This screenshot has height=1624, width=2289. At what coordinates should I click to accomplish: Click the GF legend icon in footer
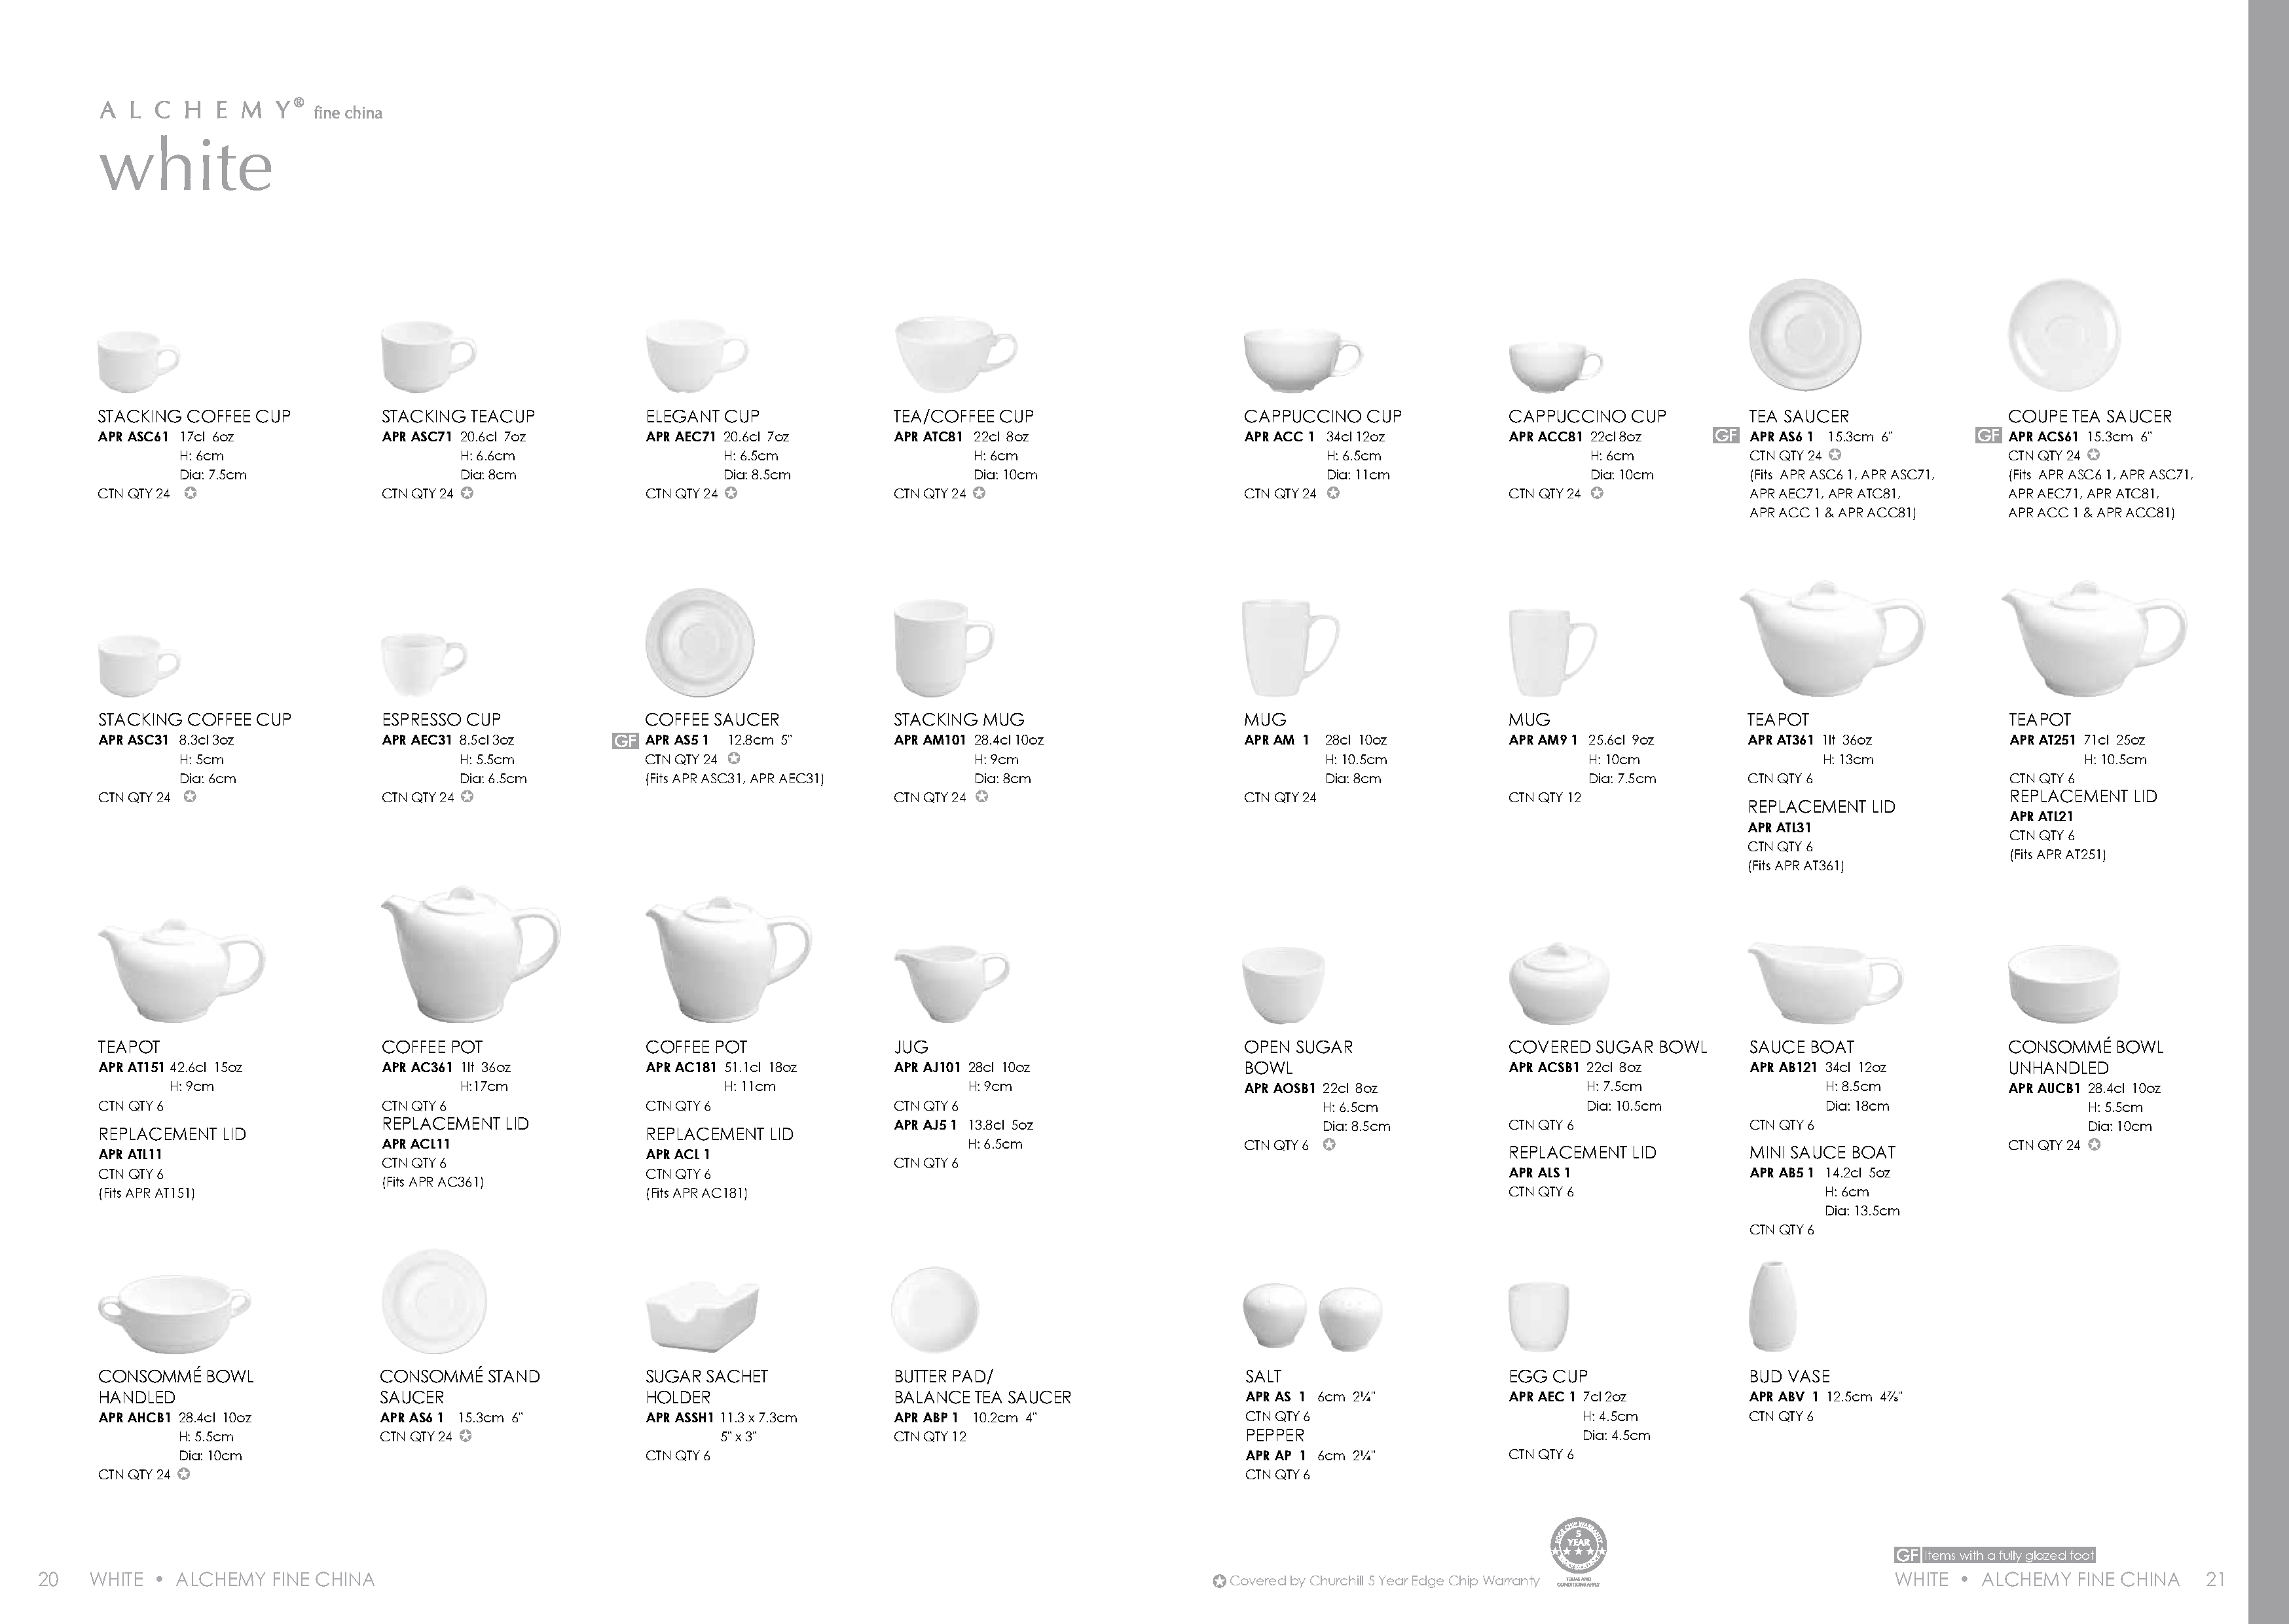click(x=1906, y=1555)
